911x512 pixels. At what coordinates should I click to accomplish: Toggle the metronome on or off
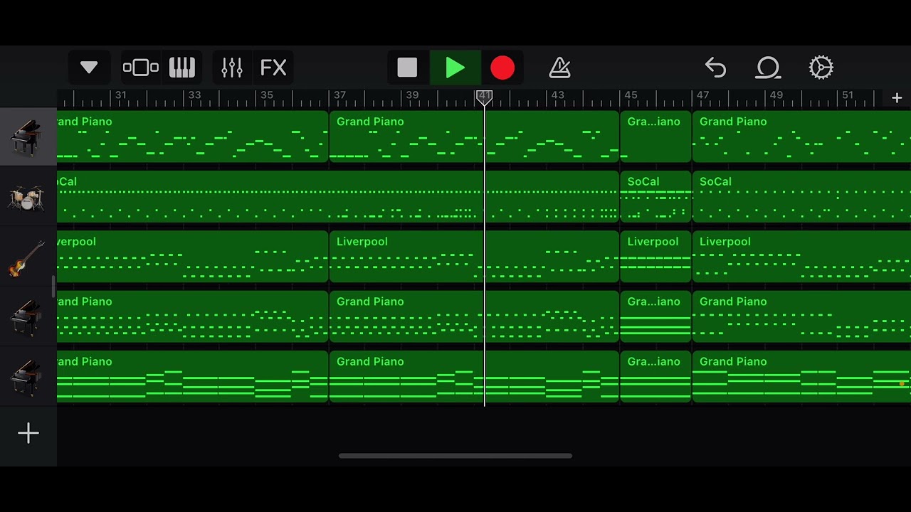pyautogui.click(x=560, y=68)
